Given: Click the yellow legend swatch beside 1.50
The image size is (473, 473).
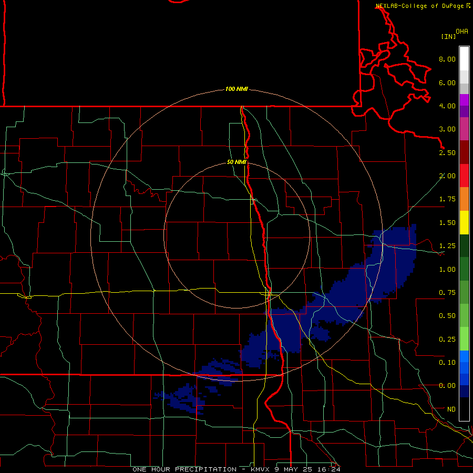Looking at the screenshot, I should [464, 222].
